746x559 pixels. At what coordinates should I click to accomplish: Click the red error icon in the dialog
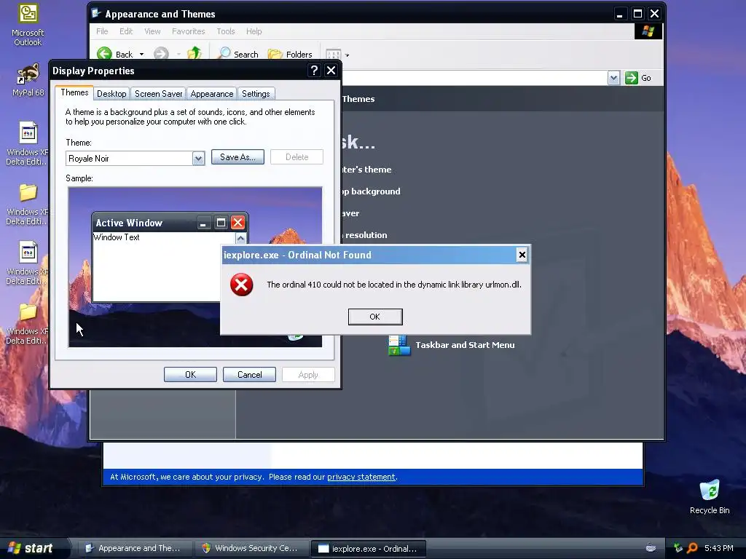[242, 285]
